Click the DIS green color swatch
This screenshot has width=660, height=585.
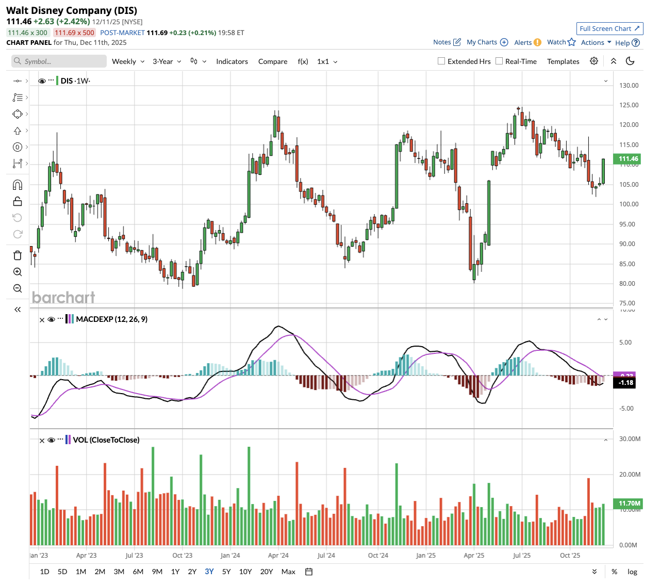pyautogui.click(x=58, y=81)
